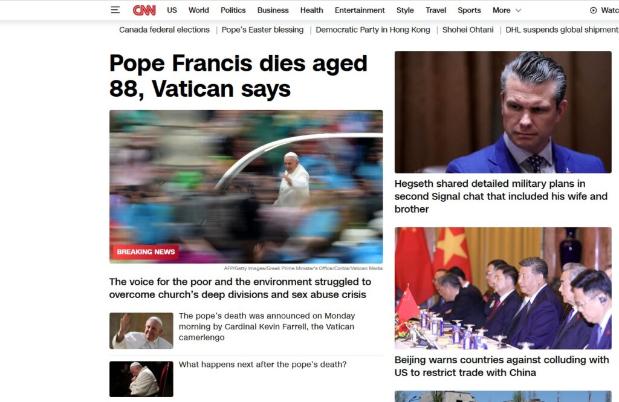
Task: Go to the Politics section
Action: coord(233,10)
